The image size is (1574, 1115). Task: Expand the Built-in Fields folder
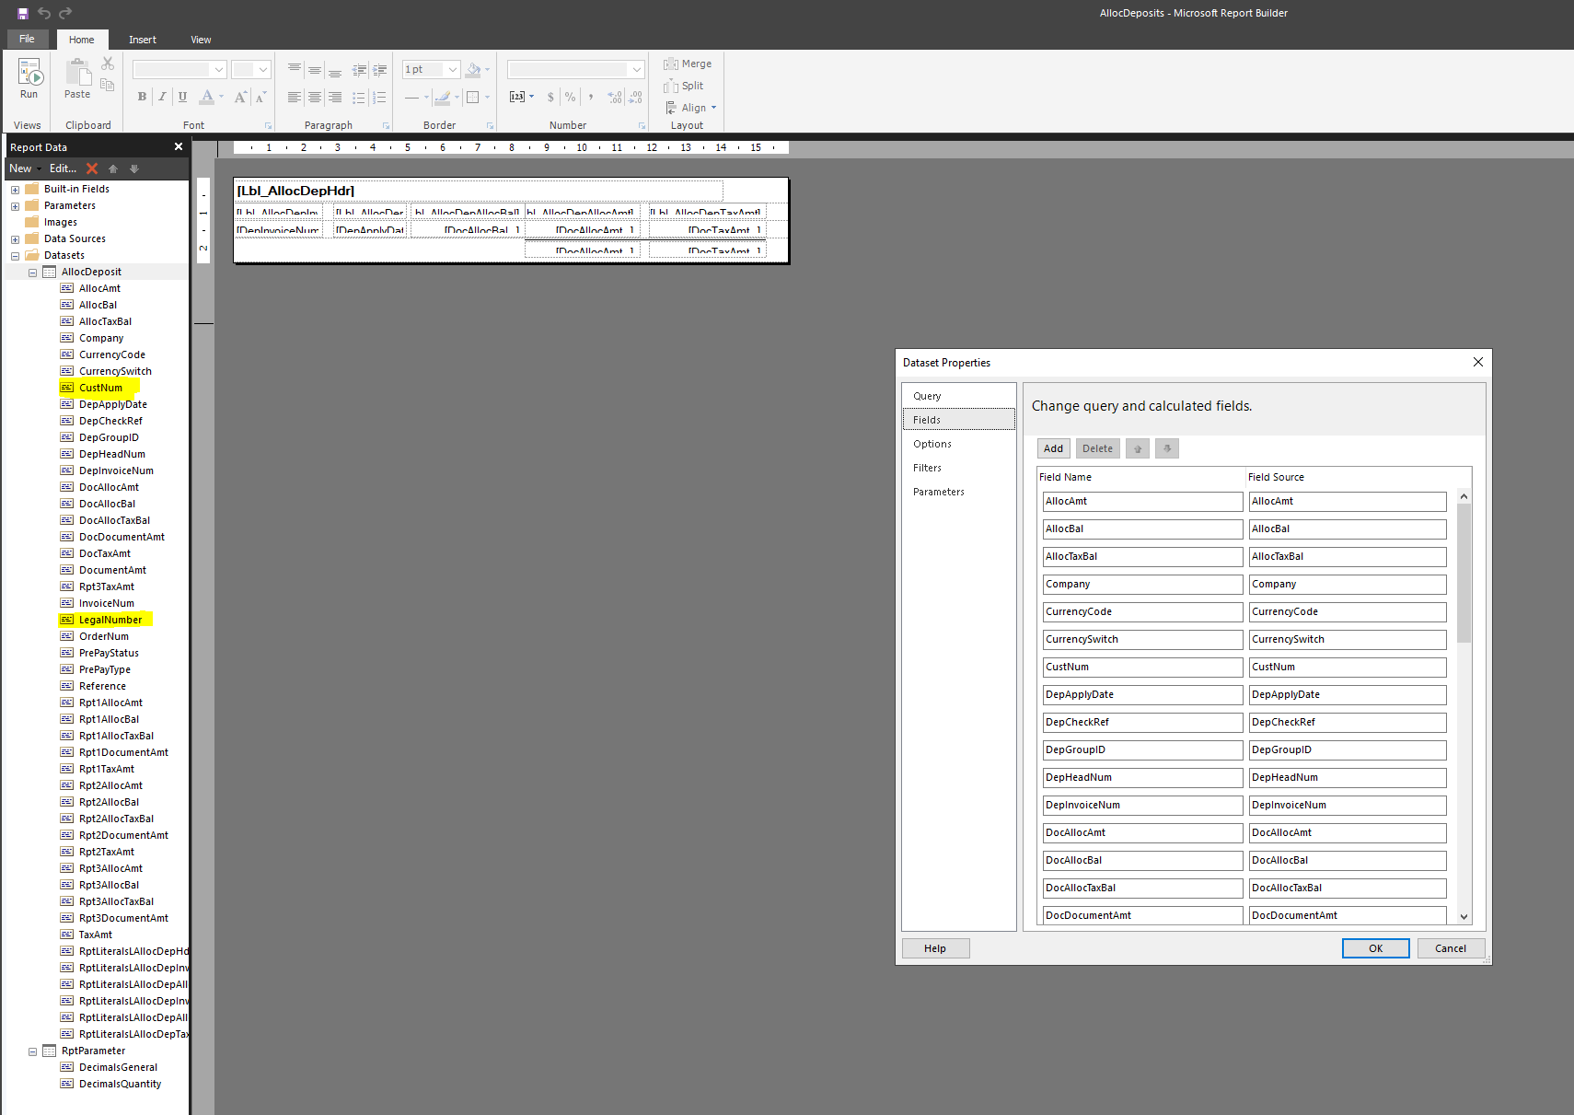(x=15, y=190)
